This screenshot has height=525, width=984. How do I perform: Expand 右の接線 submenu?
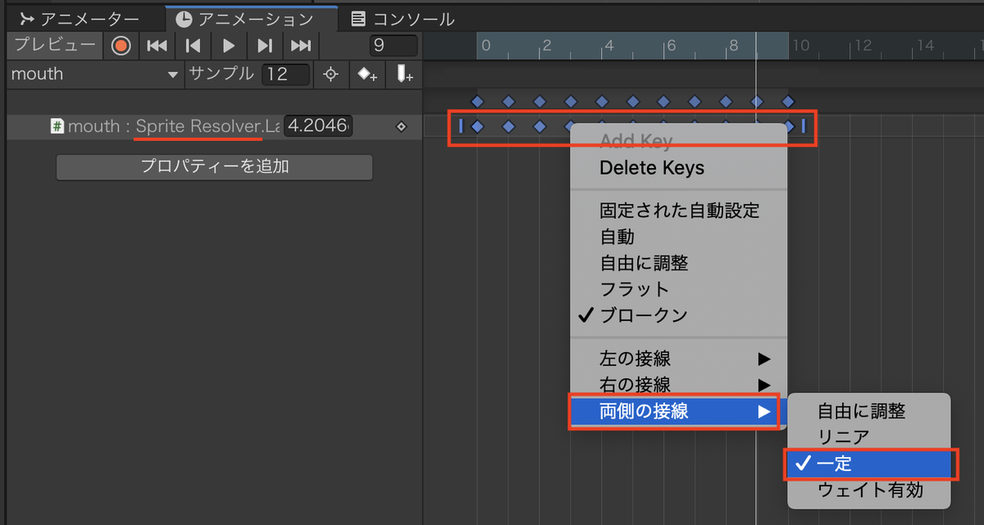[678, 385]
